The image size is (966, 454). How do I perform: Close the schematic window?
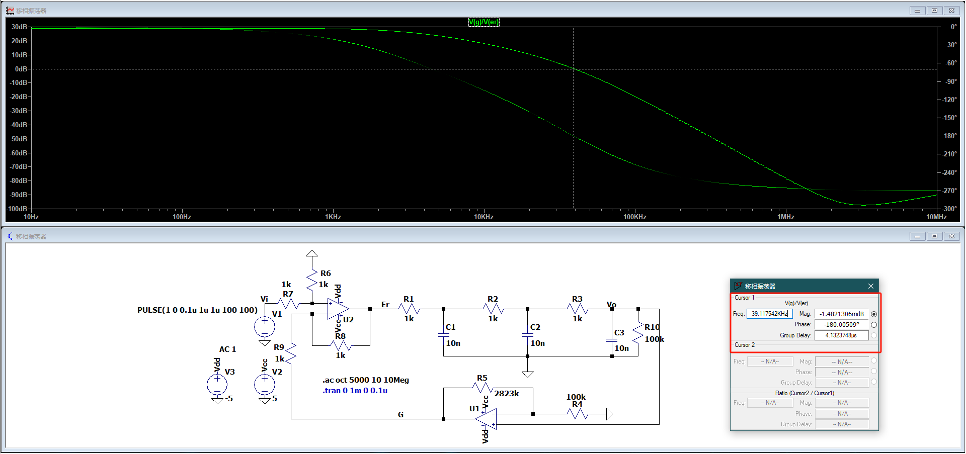coord(952,236)
